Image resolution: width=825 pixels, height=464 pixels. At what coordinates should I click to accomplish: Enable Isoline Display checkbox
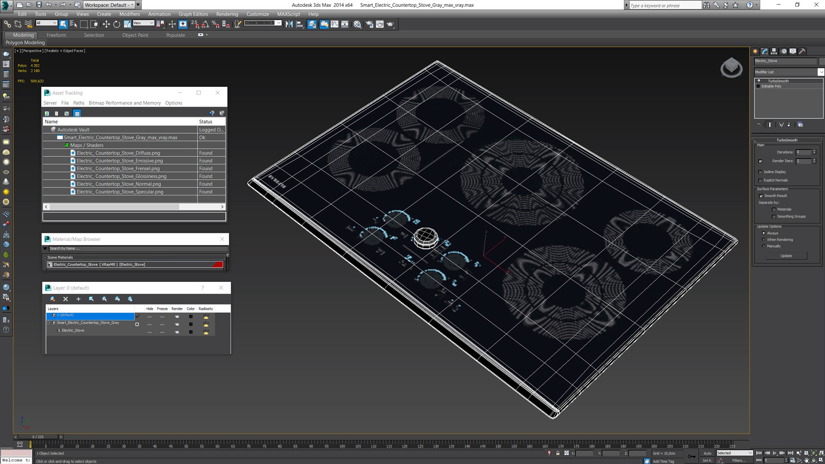(x=761, y=172)
